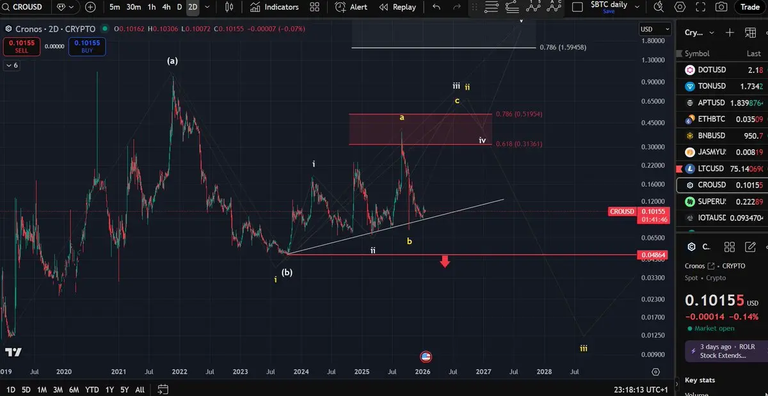Screen dimensions: 768x396
Task: Set the range to 1D
Action: (11, 390)
